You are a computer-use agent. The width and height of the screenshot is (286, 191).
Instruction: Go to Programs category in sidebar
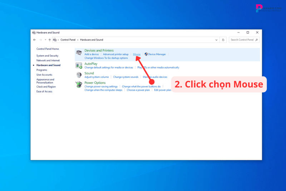click(41, 70)
